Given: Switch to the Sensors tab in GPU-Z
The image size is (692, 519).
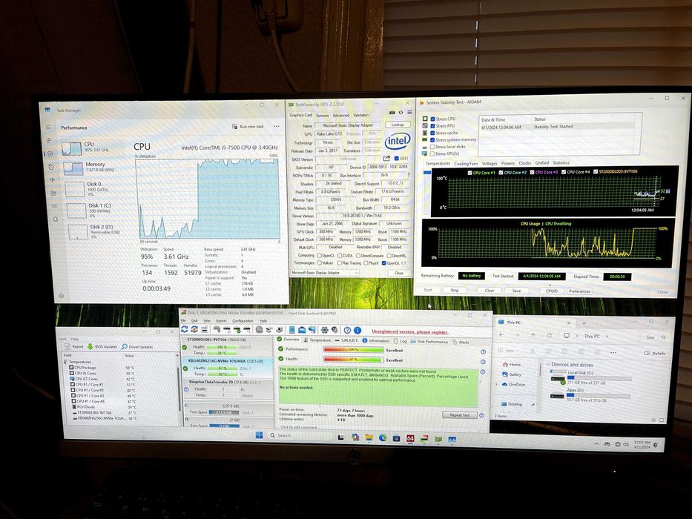Looking at the screenshot, I should tap(322, 115).
